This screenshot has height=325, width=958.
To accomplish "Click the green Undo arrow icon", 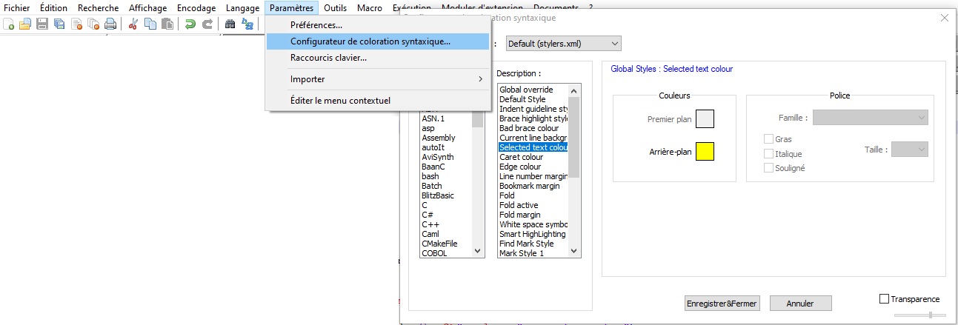I will (x=190, y=24).
